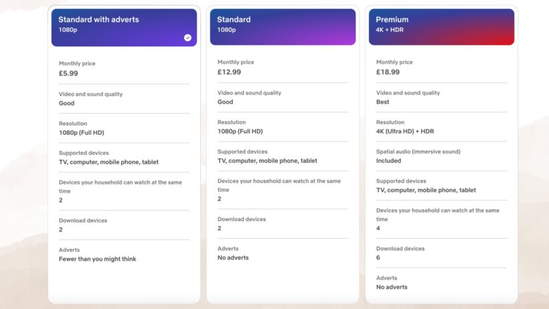
Task: Choose the Standard 1080p plan header
Action: pyautogui.click(x=283, y=27)
